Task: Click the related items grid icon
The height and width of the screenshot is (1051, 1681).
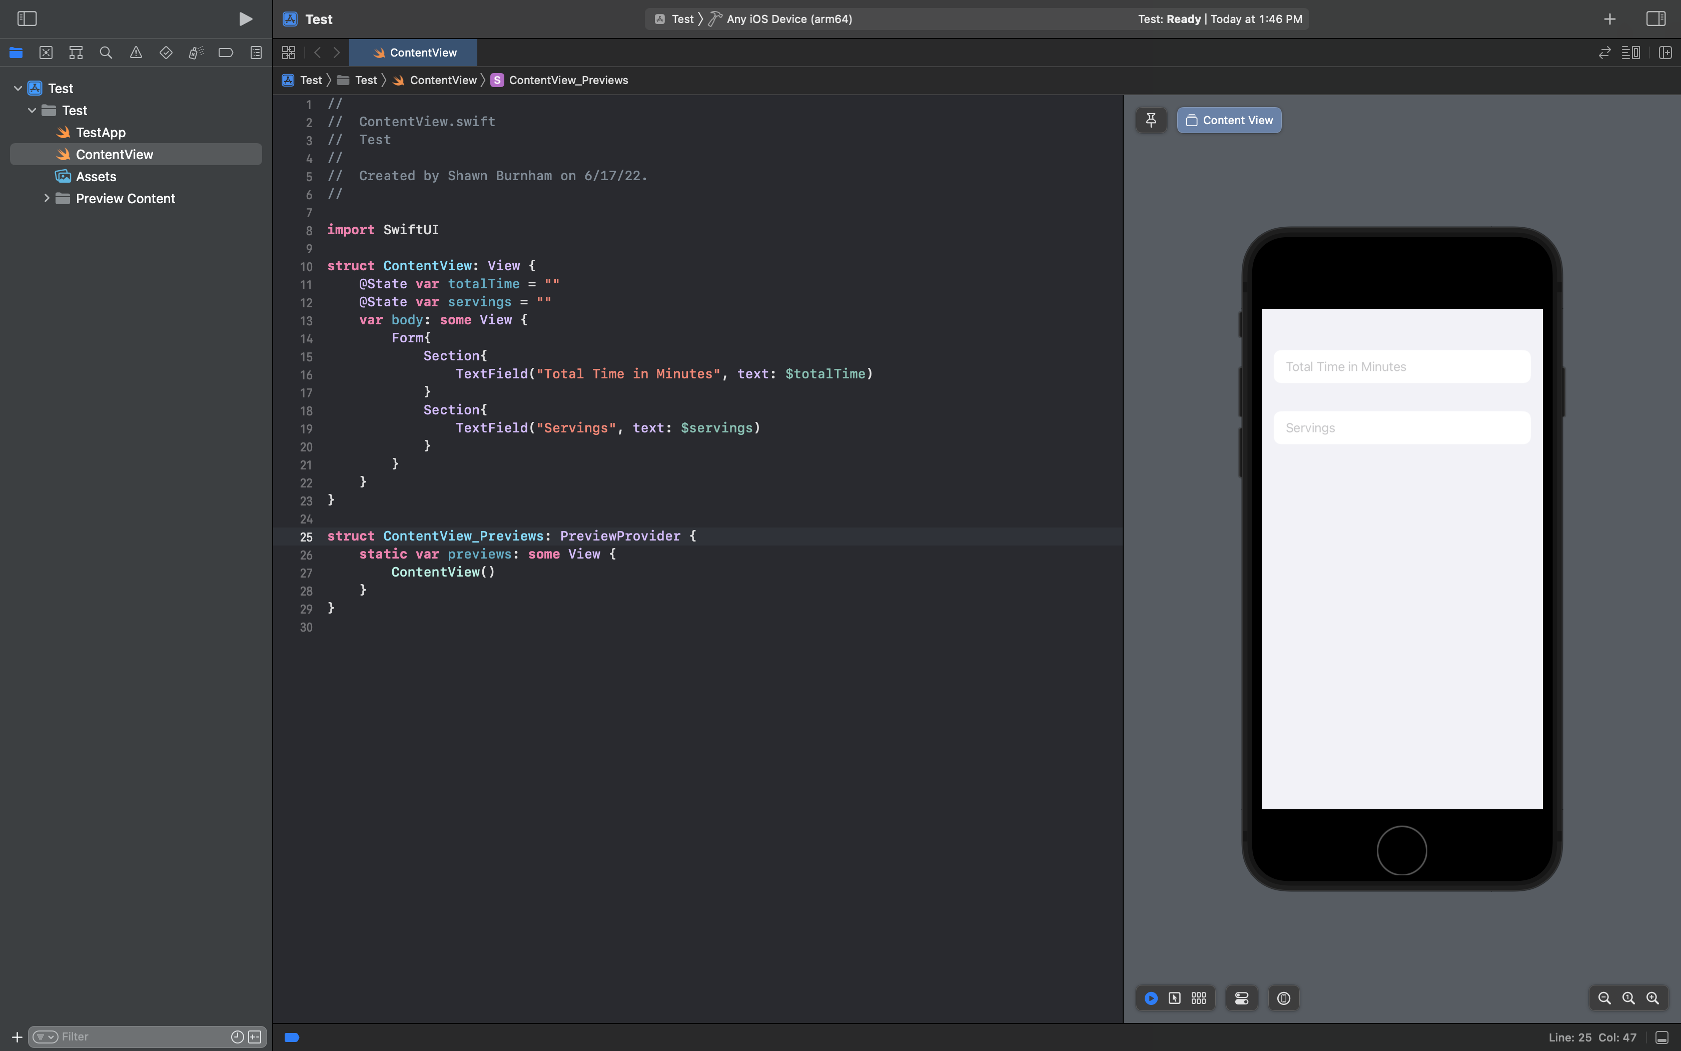Action: tap(289, 53)
